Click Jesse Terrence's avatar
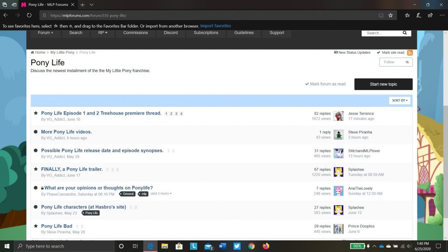Image resolution: width=448 pixels, height=252 pixels. click(339, 116)
